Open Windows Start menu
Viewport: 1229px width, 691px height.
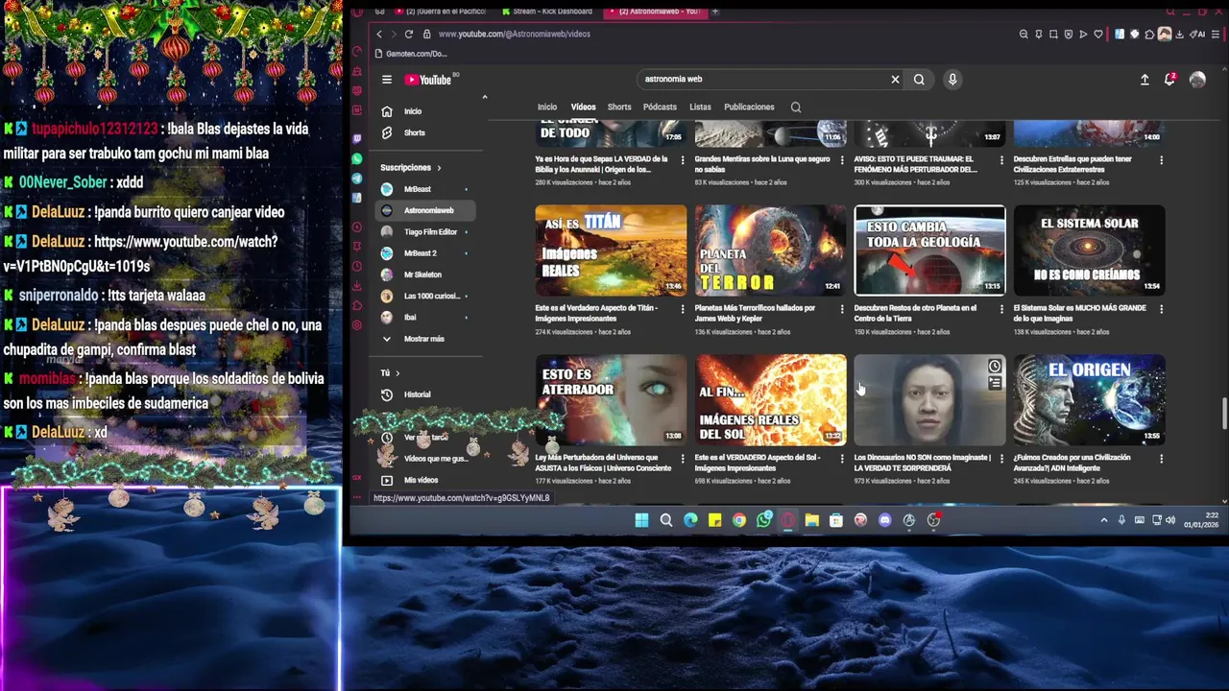click(x=641, y=520)
